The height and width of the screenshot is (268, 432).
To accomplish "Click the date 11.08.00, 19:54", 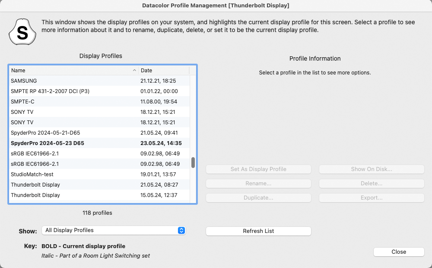I will pos(159,102).
